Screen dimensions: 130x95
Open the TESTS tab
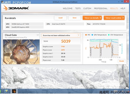tap(78, 9)
